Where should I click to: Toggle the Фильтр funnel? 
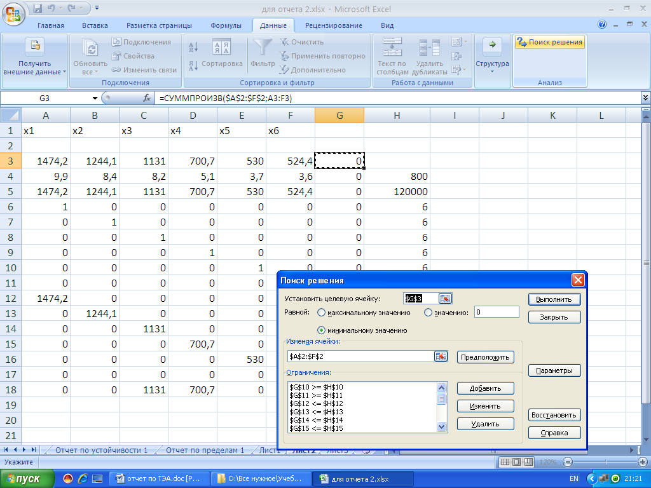(263, 53)
